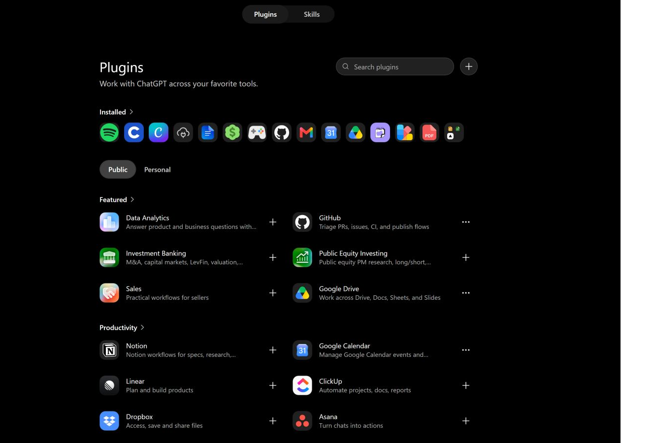Open the Installed section heading
655x443 pixels.
point(113,112)
